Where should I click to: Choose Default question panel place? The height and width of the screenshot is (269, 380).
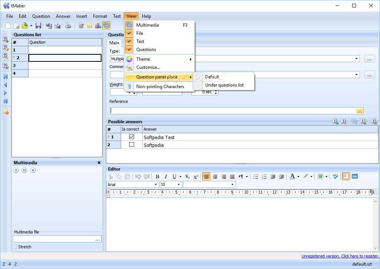click(x=224, y=77)
